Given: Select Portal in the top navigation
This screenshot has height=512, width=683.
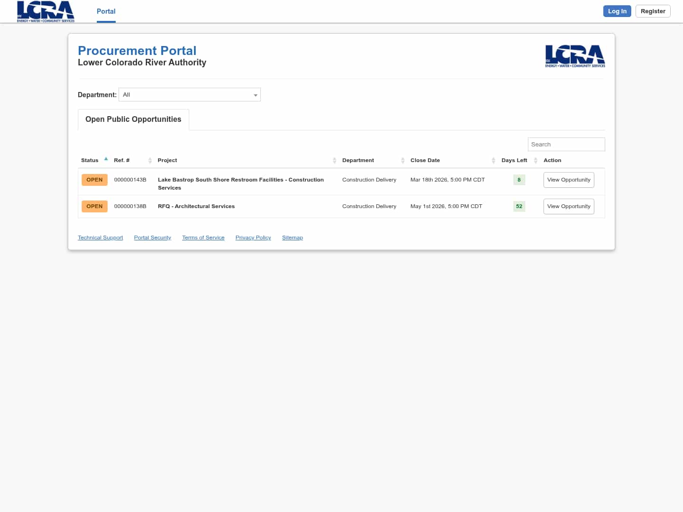Looking at the screenshot, I should pyautogui.click(x=106, y=11).
